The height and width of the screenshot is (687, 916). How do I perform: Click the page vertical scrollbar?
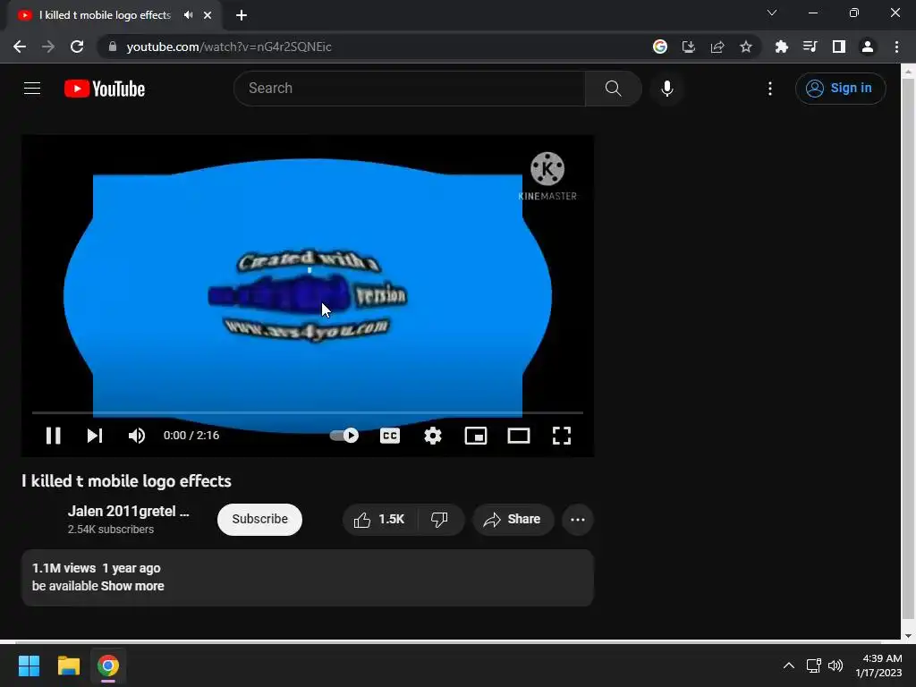(x=908, y=348)
